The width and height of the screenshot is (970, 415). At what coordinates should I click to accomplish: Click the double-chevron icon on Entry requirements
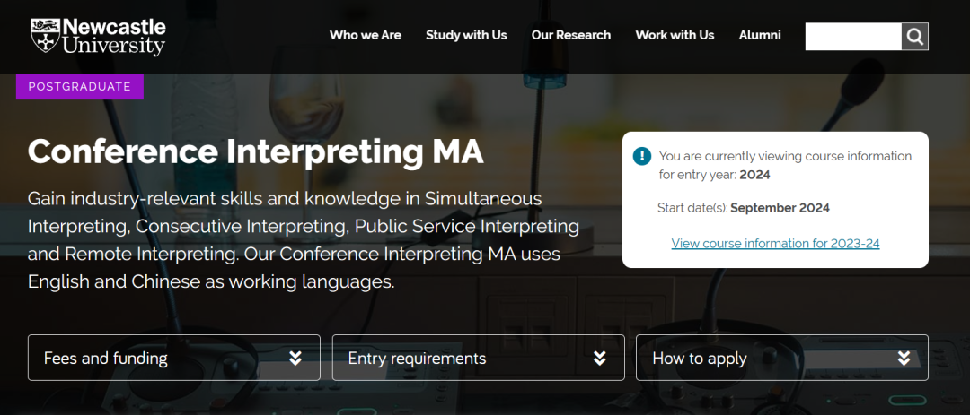(x=600, y=359)
